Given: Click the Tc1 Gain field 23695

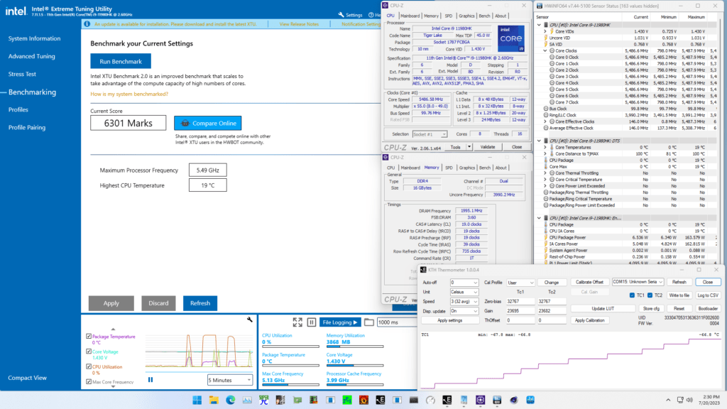Looking at the screenshot, I should 520,311.
